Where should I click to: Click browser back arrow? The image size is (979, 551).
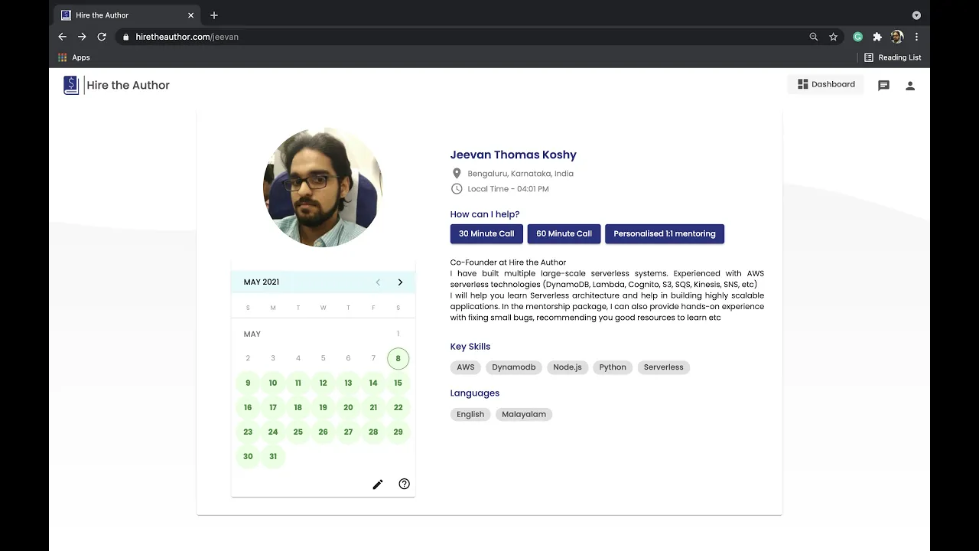[x=63, y=37]
